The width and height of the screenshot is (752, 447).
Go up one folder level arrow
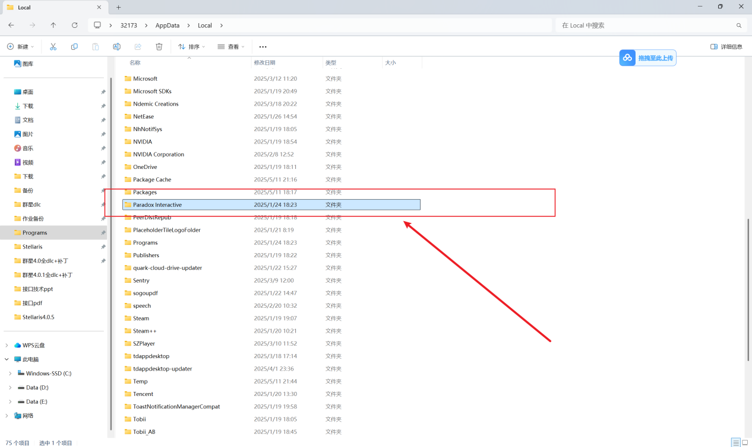pos(53,25)
